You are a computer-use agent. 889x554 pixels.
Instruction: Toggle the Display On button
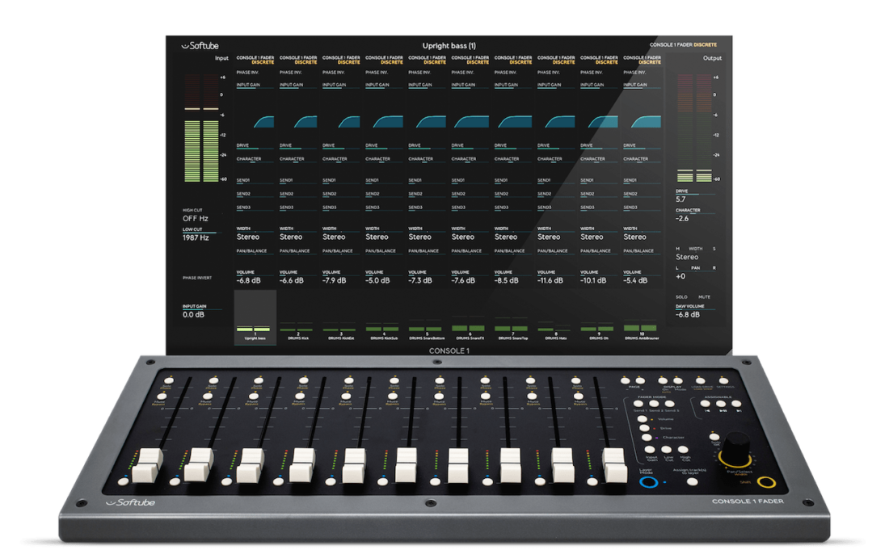click(x=662, y=381)
